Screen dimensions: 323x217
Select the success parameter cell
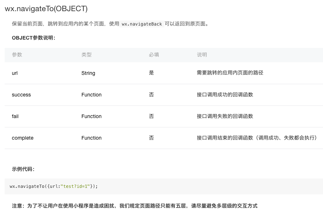tap(21, 95)
